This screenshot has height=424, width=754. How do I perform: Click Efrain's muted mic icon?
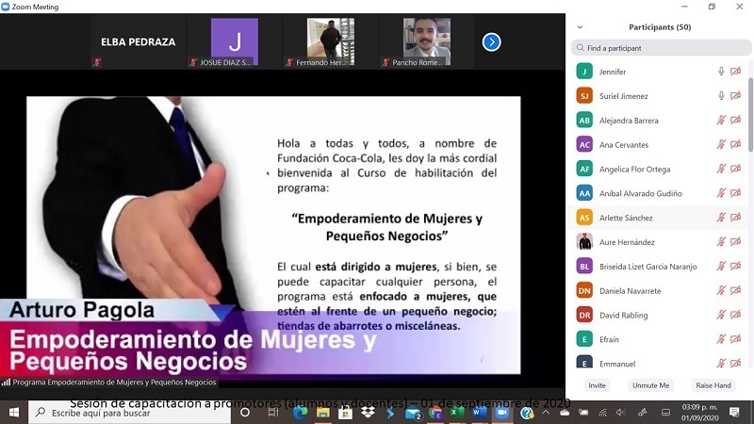tap(721, 339)
